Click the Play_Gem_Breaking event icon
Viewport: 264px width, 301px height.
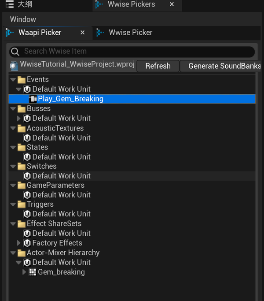coord(33,99)
